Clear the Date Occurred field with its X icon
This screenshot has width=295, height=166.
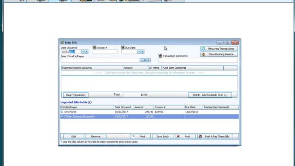(x=86, y=52)
